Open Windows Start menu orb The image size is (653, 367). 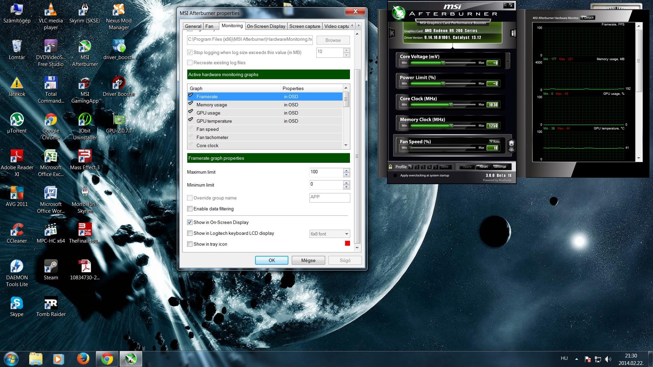[11, 359]
